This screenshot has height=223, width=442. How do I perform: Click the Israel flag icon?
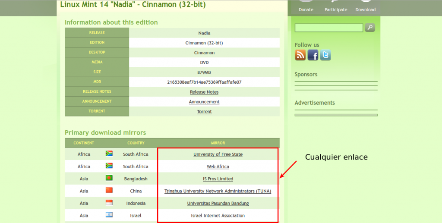pyautogui.click(x=109, y=214)
